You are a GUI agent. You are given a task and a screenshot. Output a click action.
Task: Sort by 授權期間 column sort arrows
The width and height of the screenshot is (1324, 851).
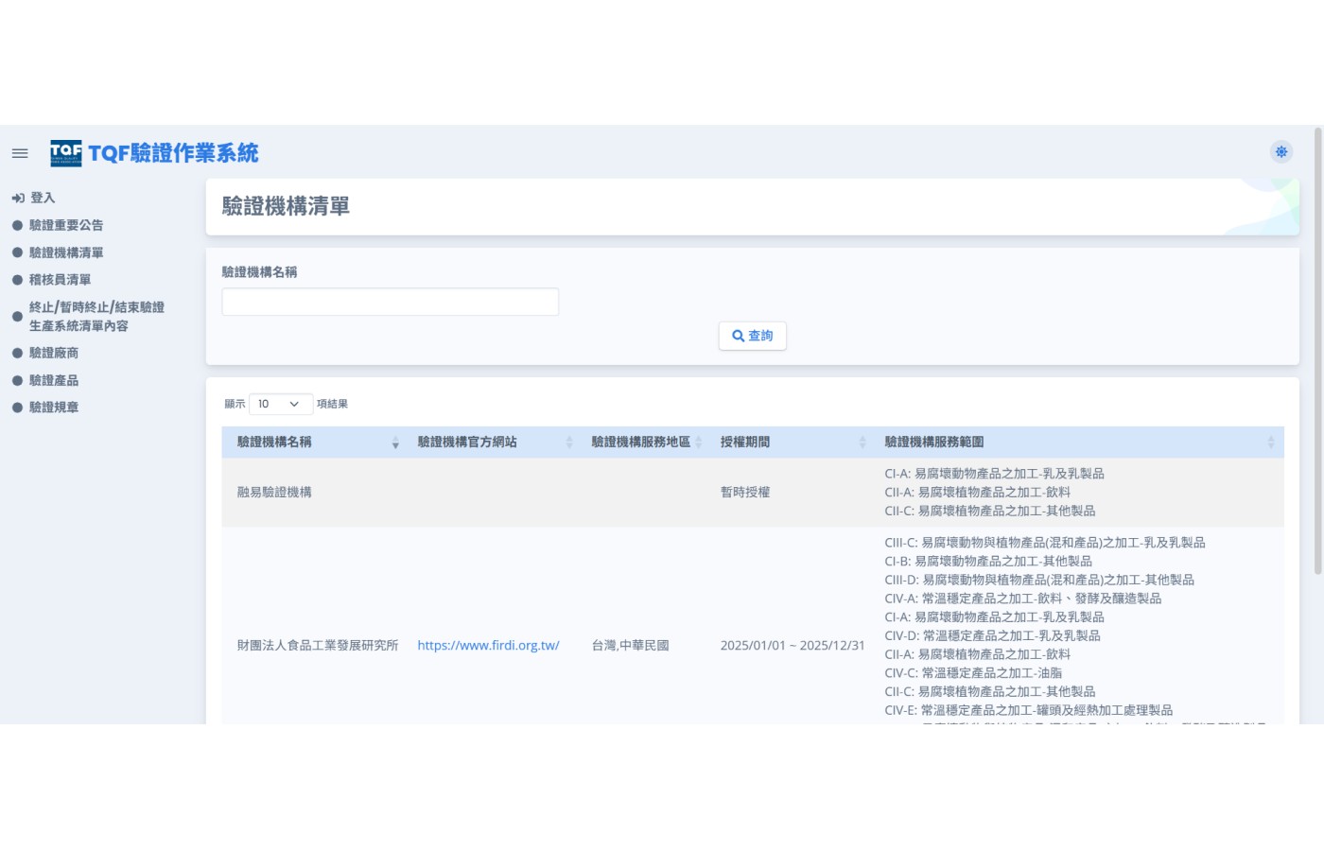[x=862, y=443]
